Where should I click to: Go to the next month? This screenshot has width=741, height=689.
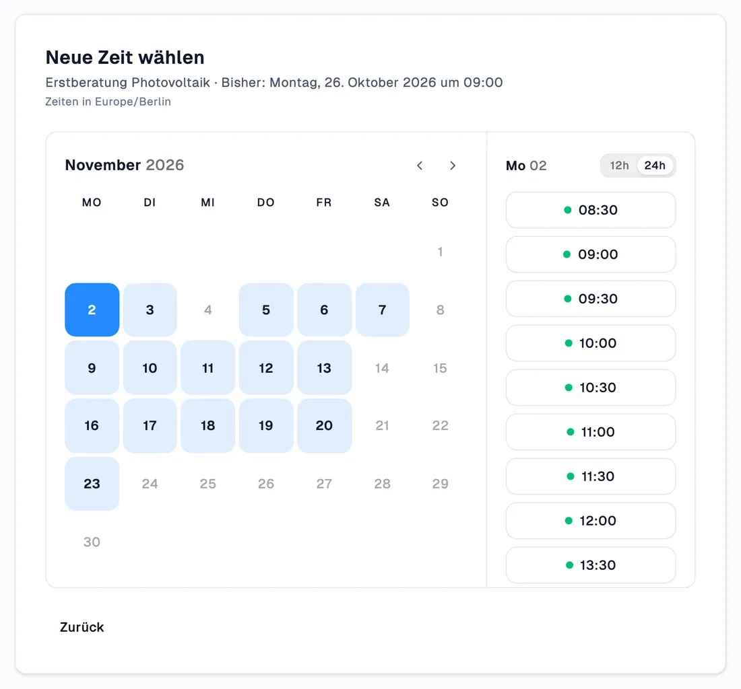[x=453, y=166]
